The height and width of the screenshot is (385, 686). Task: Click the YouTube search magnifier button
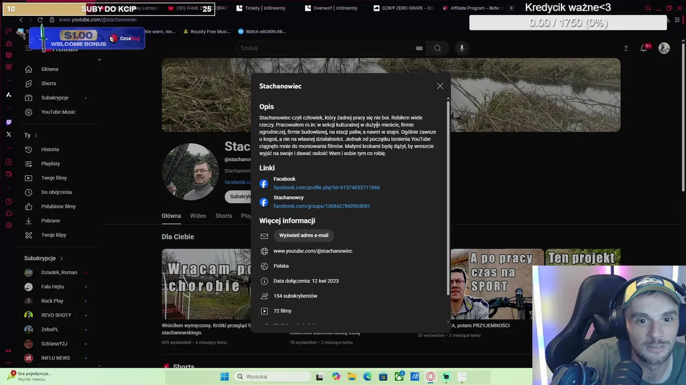pyautogui.click(x=437, y=48)
